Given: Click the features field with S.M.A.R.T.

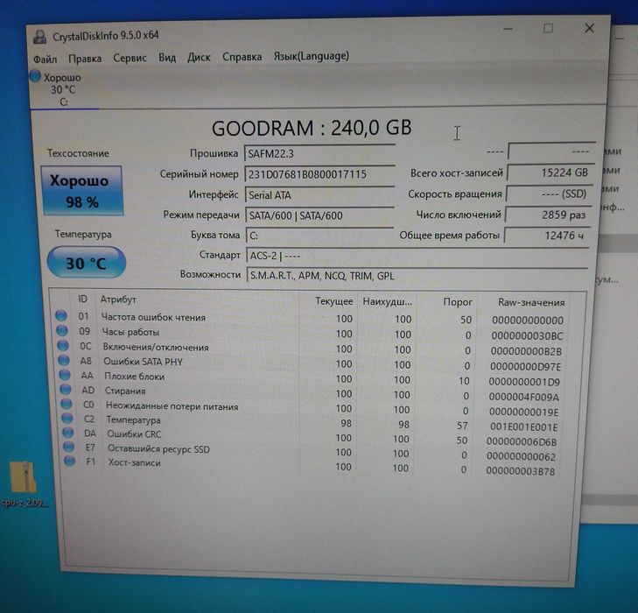Looking at the screenshot, I should 417,276.
